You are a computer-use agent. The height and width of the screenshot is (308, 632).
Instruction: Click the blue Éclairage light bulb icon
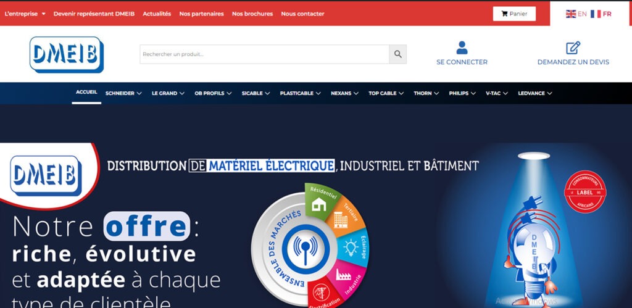351,247
